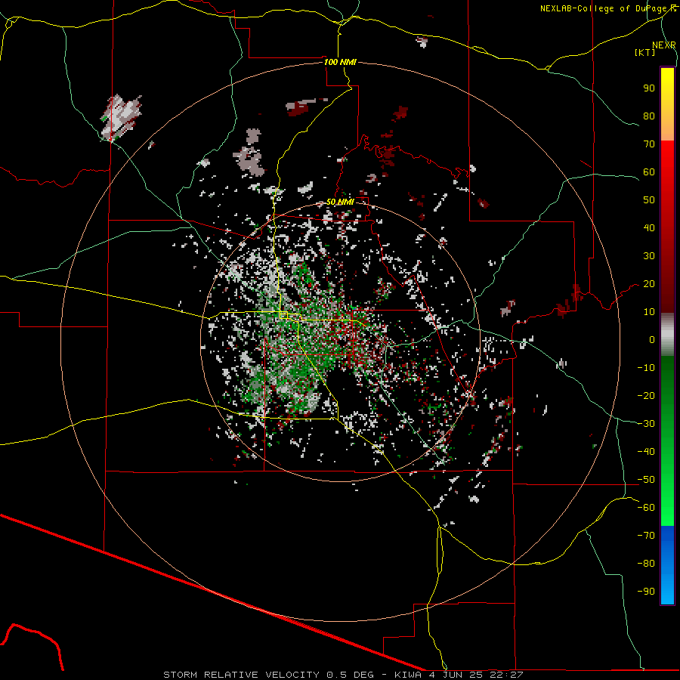680x680 pixels.
Task: Pick the gray zero-velocity color bar segment
Action: pos(667,335)
